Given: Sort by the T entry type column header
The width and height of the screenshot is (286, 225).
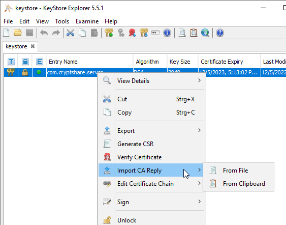Looking at the screenshot, I should [11, 62].
